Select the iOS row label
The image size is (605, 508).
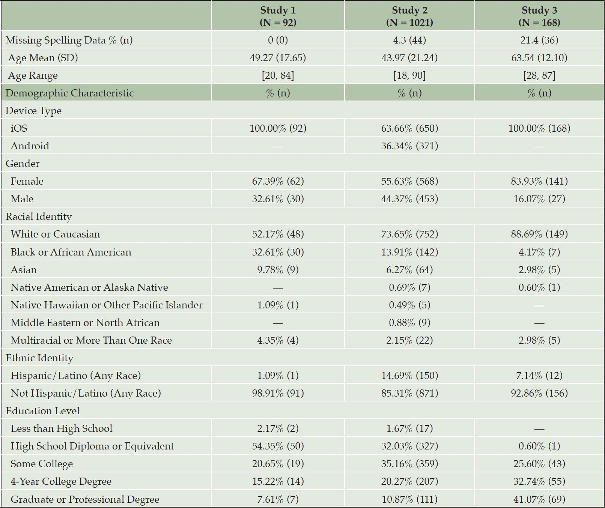[x=19, y=128]
